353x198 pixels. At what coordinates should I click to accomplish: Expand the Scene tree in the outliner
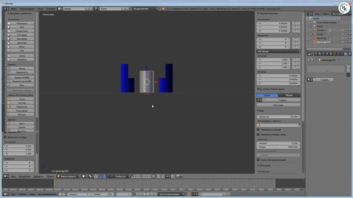click(x=308, y=18)
